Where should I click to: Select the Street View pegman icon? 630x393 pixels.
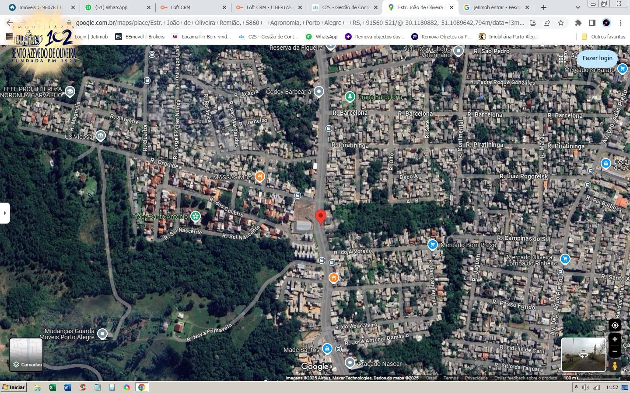pos(615,365)
